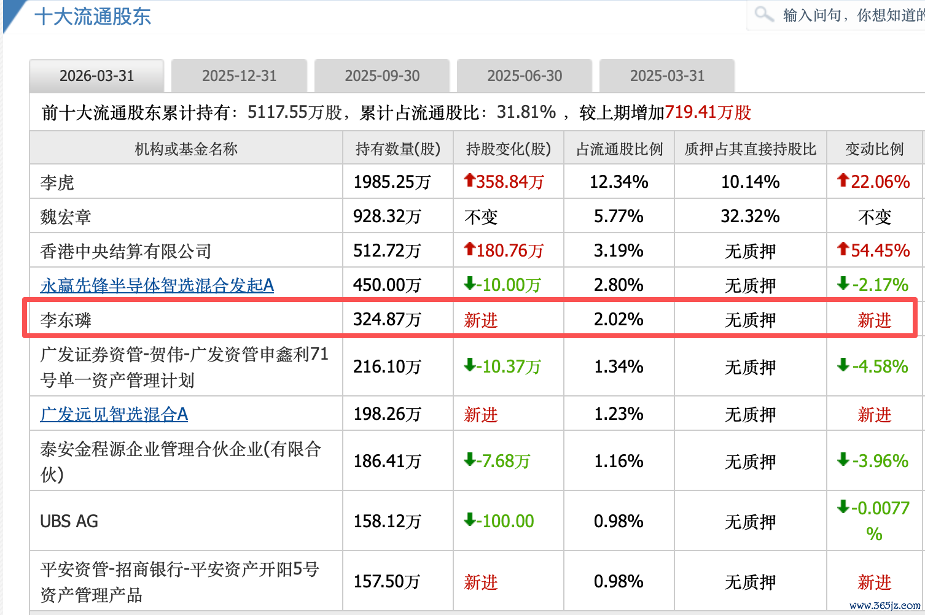925x615 pixels.
Task: Click the red up arrow beside 22.06%
Action: click(x=843, y=180)
